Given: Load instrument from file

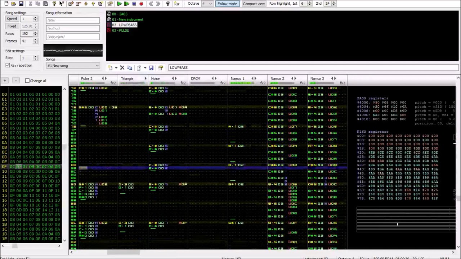Looking at the screenshot, I should pos(139,68).
